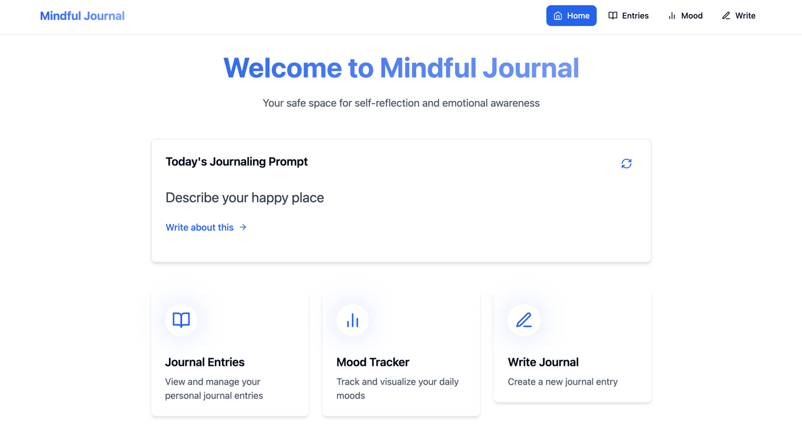Viewport: 802px width, 441px height.
Task: Click the Write about this link
Action: 200,227
